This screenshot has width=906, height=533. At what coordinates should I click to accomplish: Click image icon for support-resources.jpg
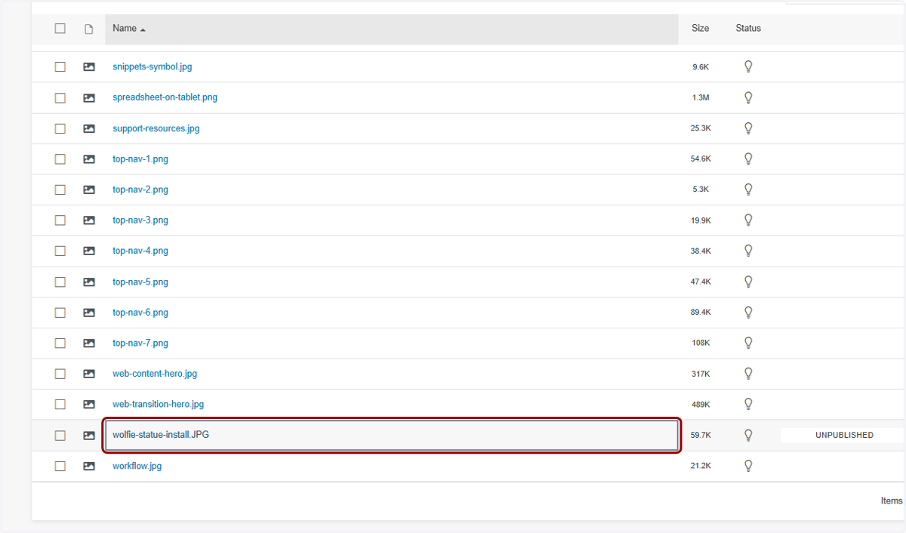(x=89, y=128)
